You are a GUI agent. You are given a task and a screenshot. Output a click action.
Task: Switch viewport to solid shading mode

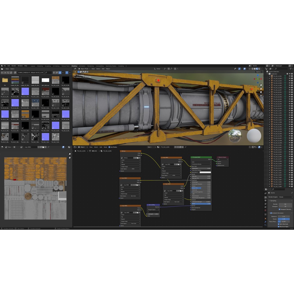[x=255, y=69]
